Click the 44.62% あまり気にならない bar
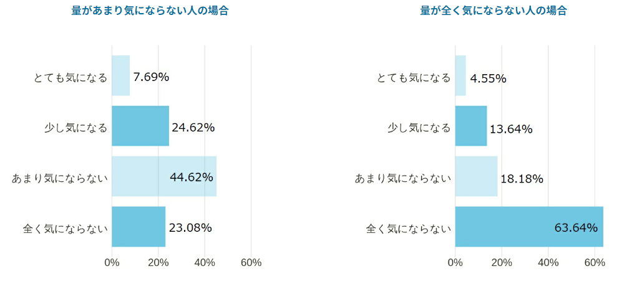This screenshot has width=617, height=281. coord(164,176)
